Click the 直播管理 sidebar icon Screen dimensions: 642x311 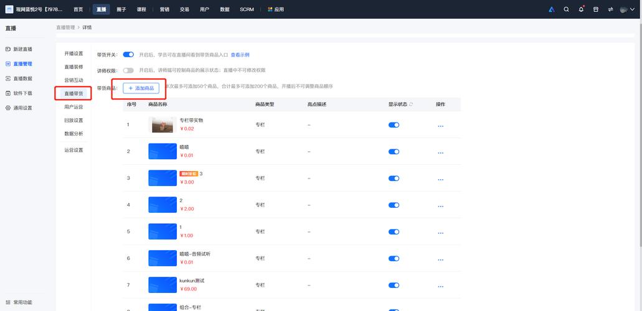pyautogui.click(x=8, y=64)
